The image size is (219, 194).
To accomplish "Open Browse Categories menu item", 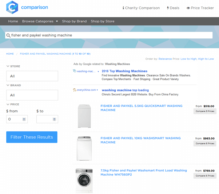I will coord(38,21).
